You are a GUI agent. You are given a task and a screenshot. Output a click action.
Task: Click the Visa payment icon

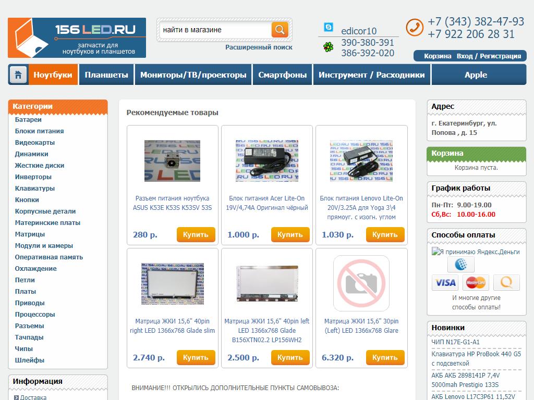tap(445, 283)
